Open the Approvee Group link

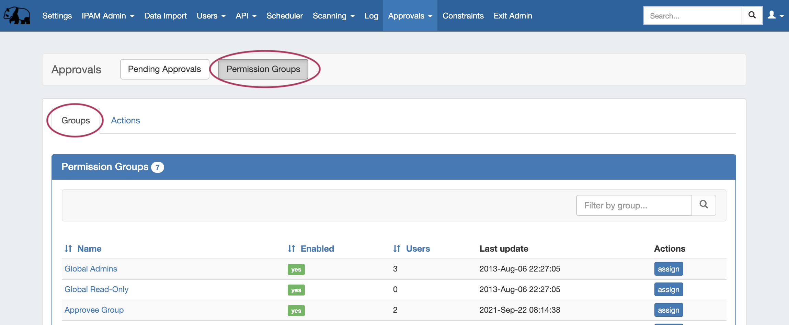click(x=94, y=310)
